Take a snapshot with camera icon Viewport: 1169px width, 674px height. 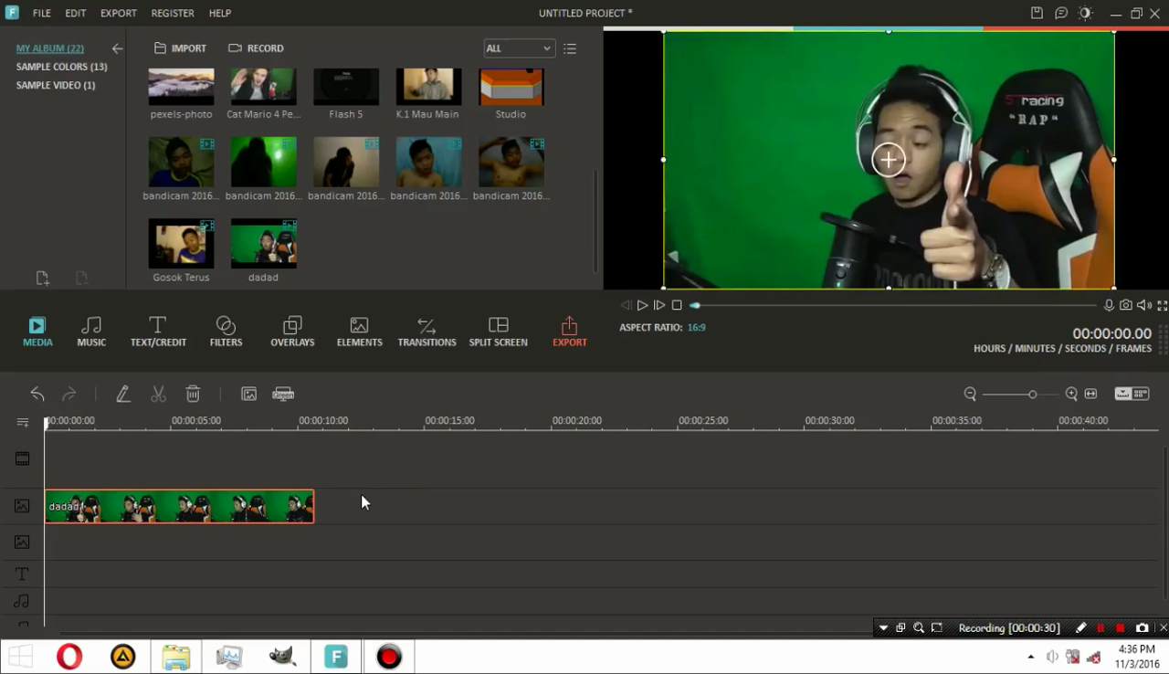pos(1126,305)
